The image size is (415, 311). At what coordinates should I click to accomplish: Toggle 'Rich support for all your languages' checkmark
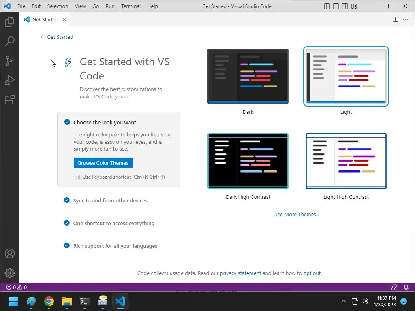67,246
